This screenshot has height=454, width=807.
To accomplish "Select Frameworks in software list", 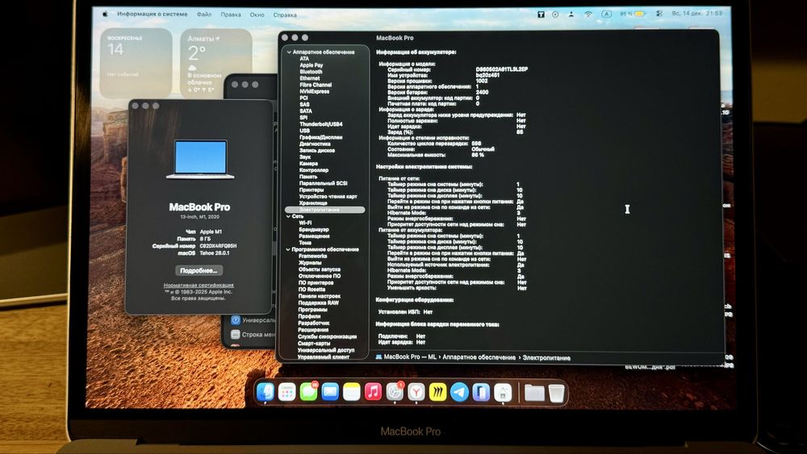I will 312,256.
